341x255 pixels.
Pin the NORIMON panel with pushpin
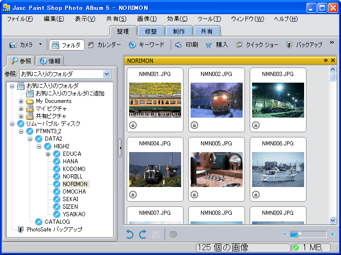(325, 60)
